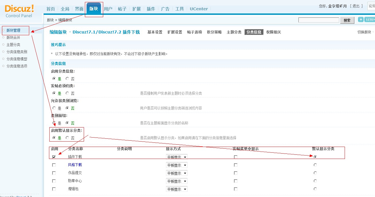The image size is (375, 197).
Task: Switch to the 积分策略 tab
Action: coord(214,32)
